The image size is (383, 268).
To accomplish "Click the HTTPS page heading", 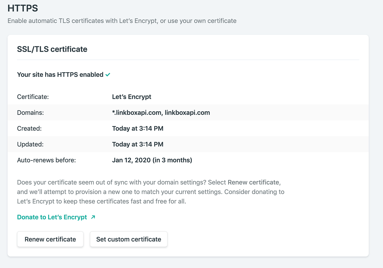I will [x=23, y=8].
